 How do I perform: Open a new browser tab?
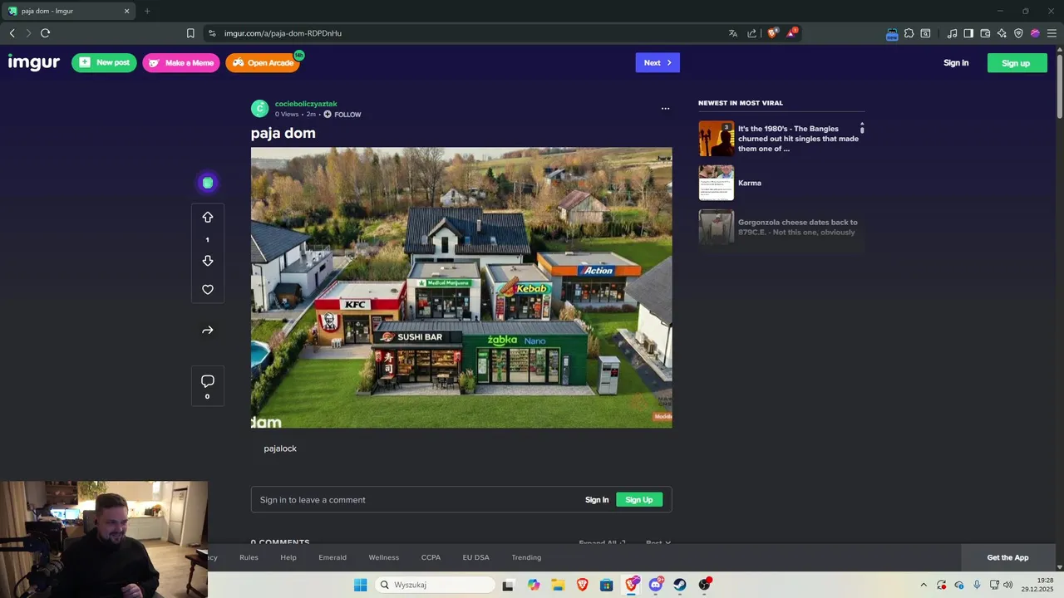coord(147,11)
